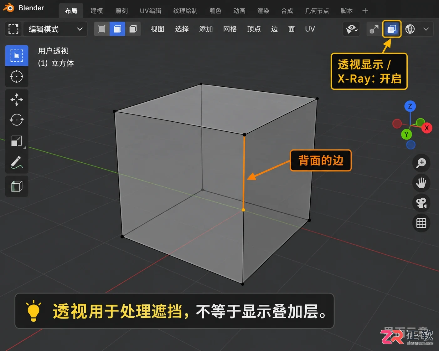Open the selectability and visibility eye dropdown
The height and width of the screenshot is (351, 439).
tap(352, 29)
